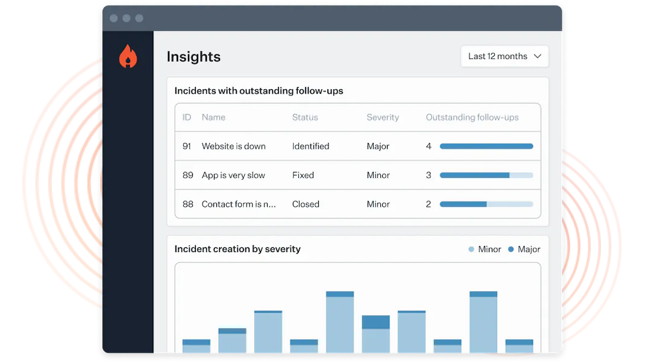651x363 pixels.
Task: Open the Contact form is n... incident
Action: tap(238, 204)
